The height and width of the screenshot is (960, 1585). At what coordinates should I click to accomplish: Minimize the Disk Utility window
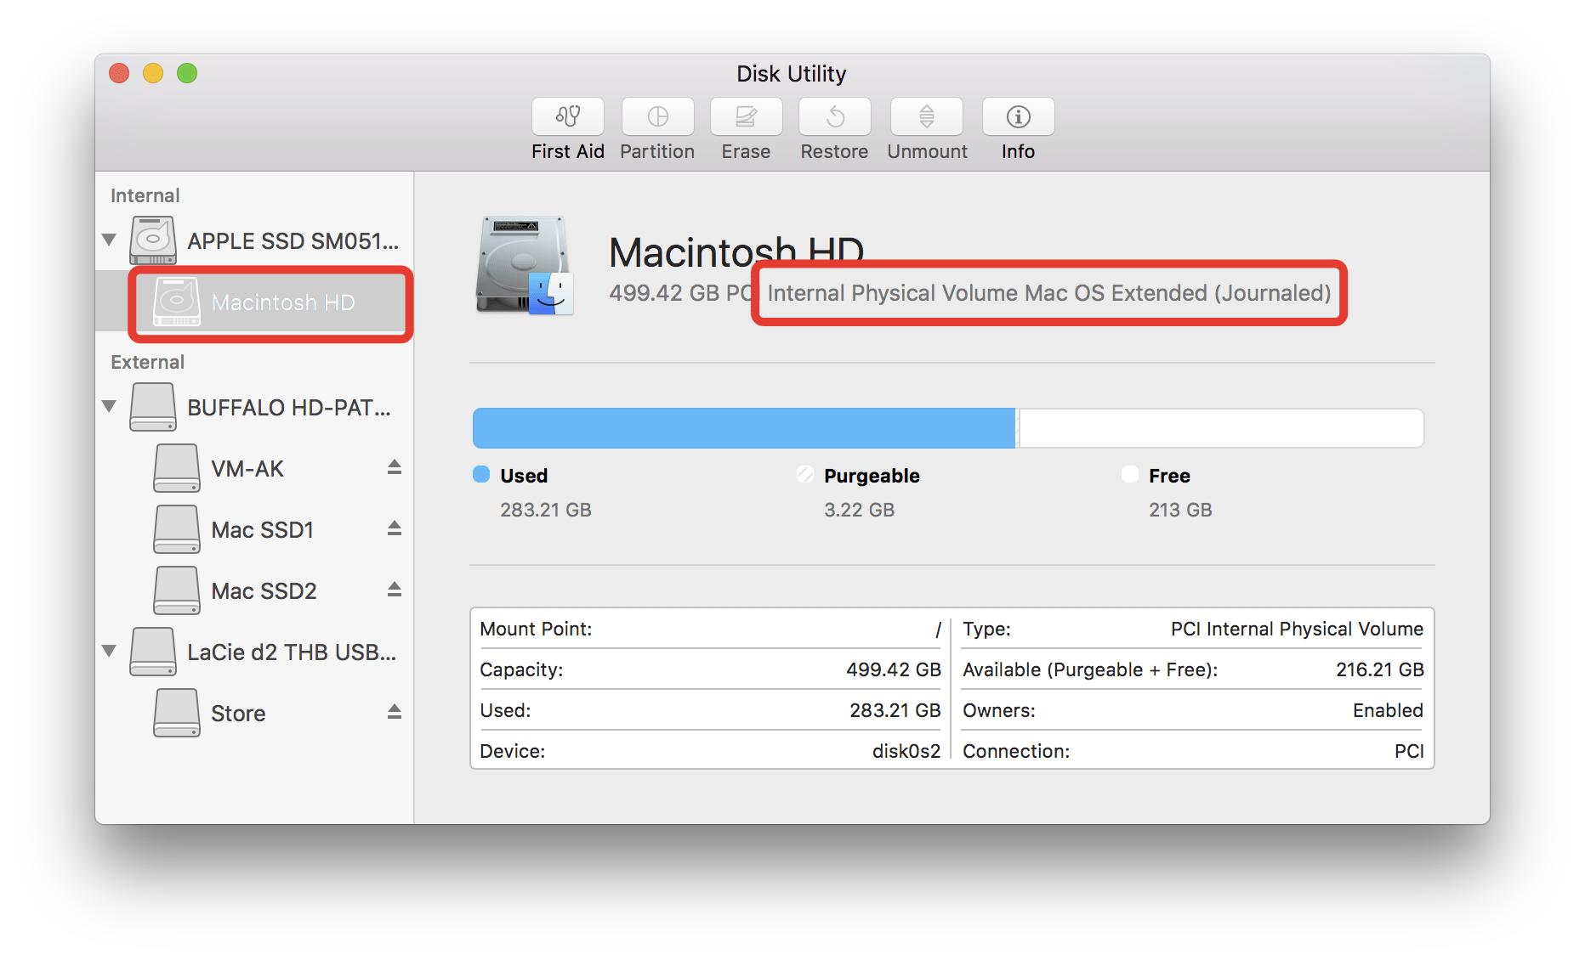153,73
